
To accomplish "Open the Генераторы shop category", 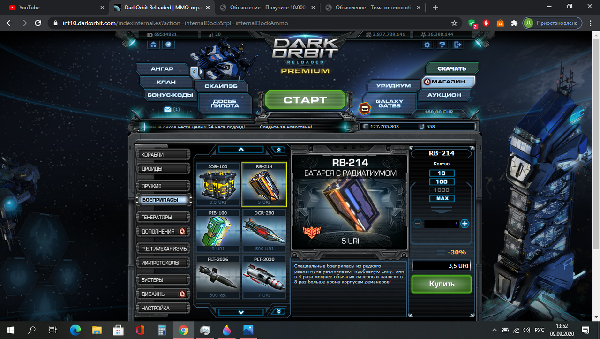I will [163, 217].
